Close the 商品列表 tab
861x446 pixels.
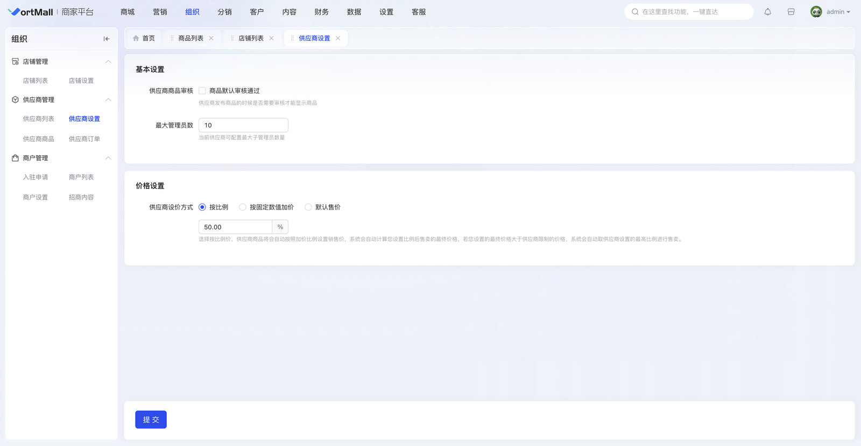click(x=211, y=38)
